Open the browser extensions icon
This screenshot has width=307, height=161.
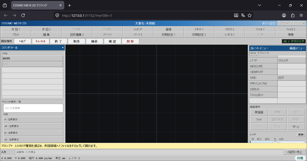[x=293, y=15]
